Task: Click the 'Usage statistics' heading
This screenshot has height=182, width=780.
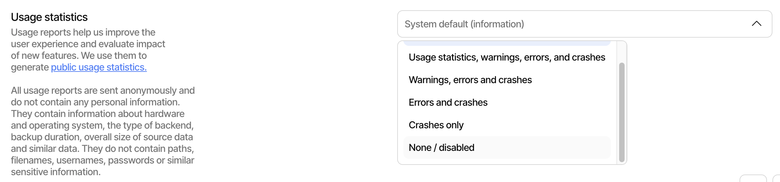Action: point(49,17)
